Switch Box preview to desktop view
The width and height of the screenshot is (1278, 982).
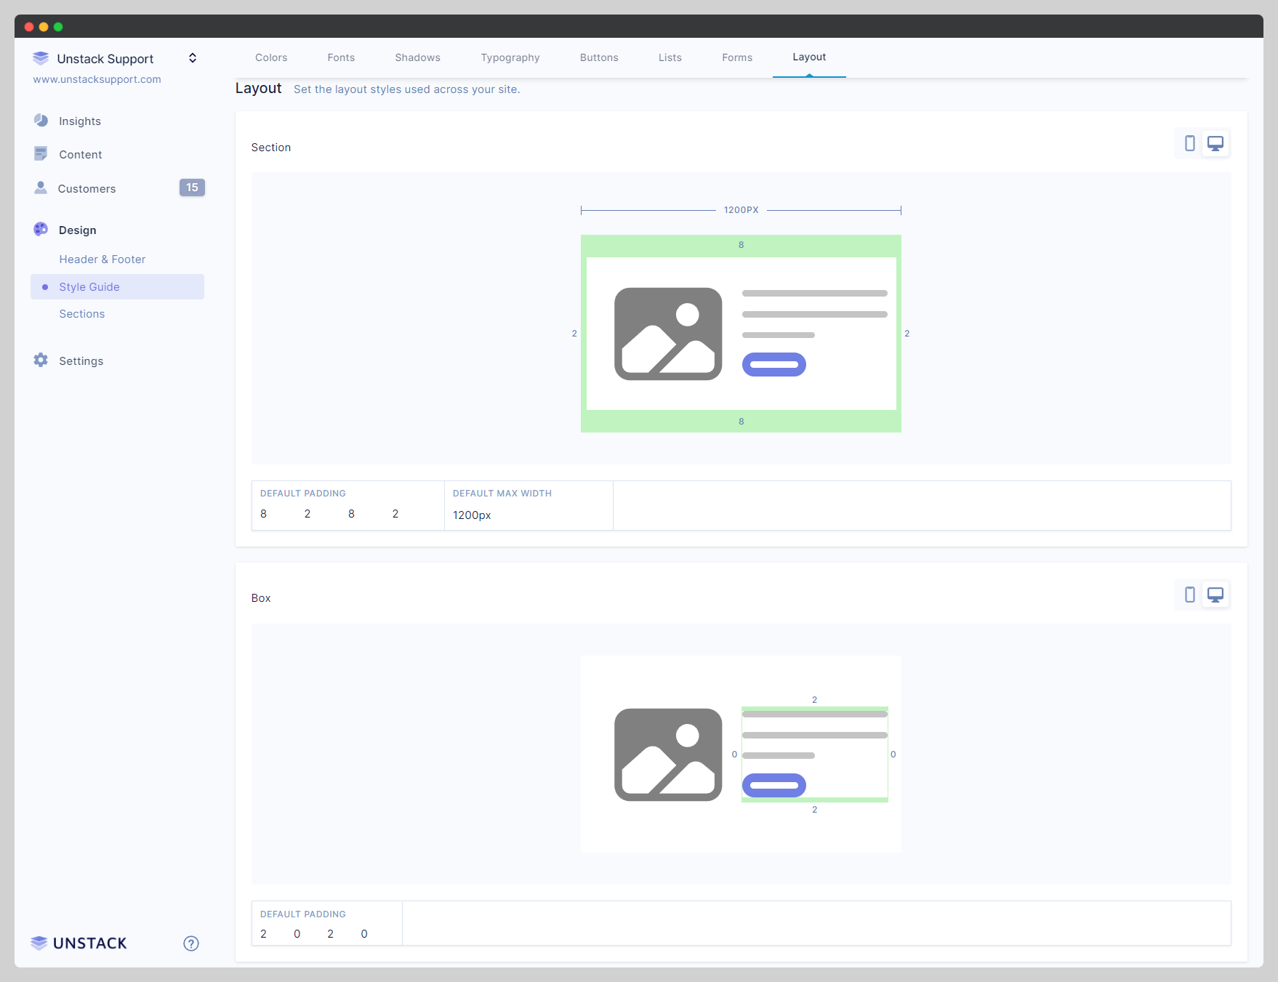1215,595
